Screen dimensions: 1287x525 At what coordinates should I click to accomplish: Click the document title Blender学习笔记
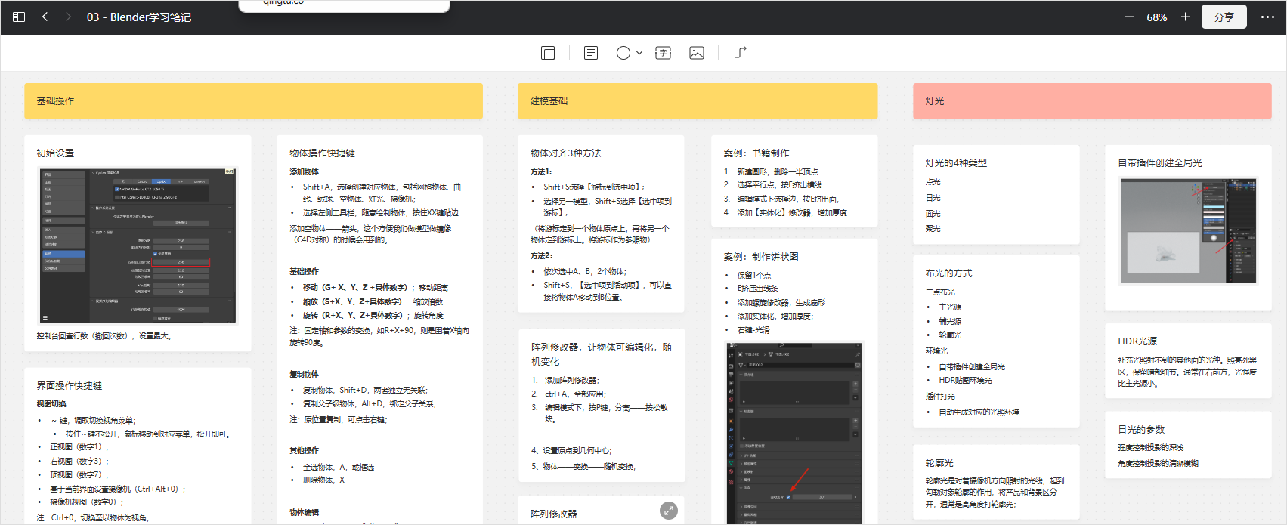(x=139, y=17)
